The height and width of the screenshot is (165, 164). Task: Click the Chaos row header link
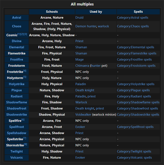coord(17,26)
